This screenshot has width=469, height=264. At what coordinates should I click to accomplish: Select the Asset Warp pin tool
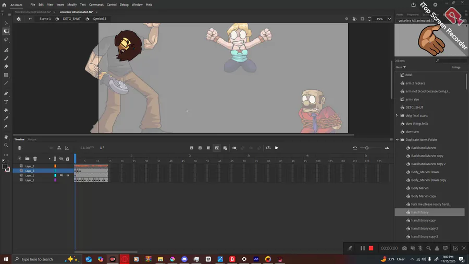click(6, 127)
